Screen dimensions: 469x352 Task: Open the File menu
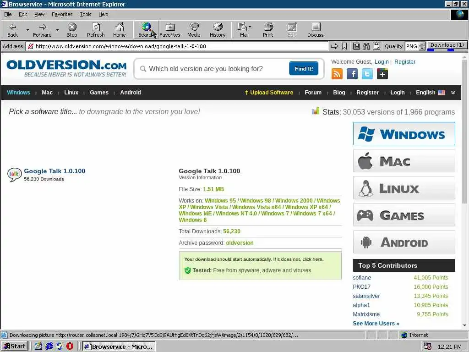(8, 14)
